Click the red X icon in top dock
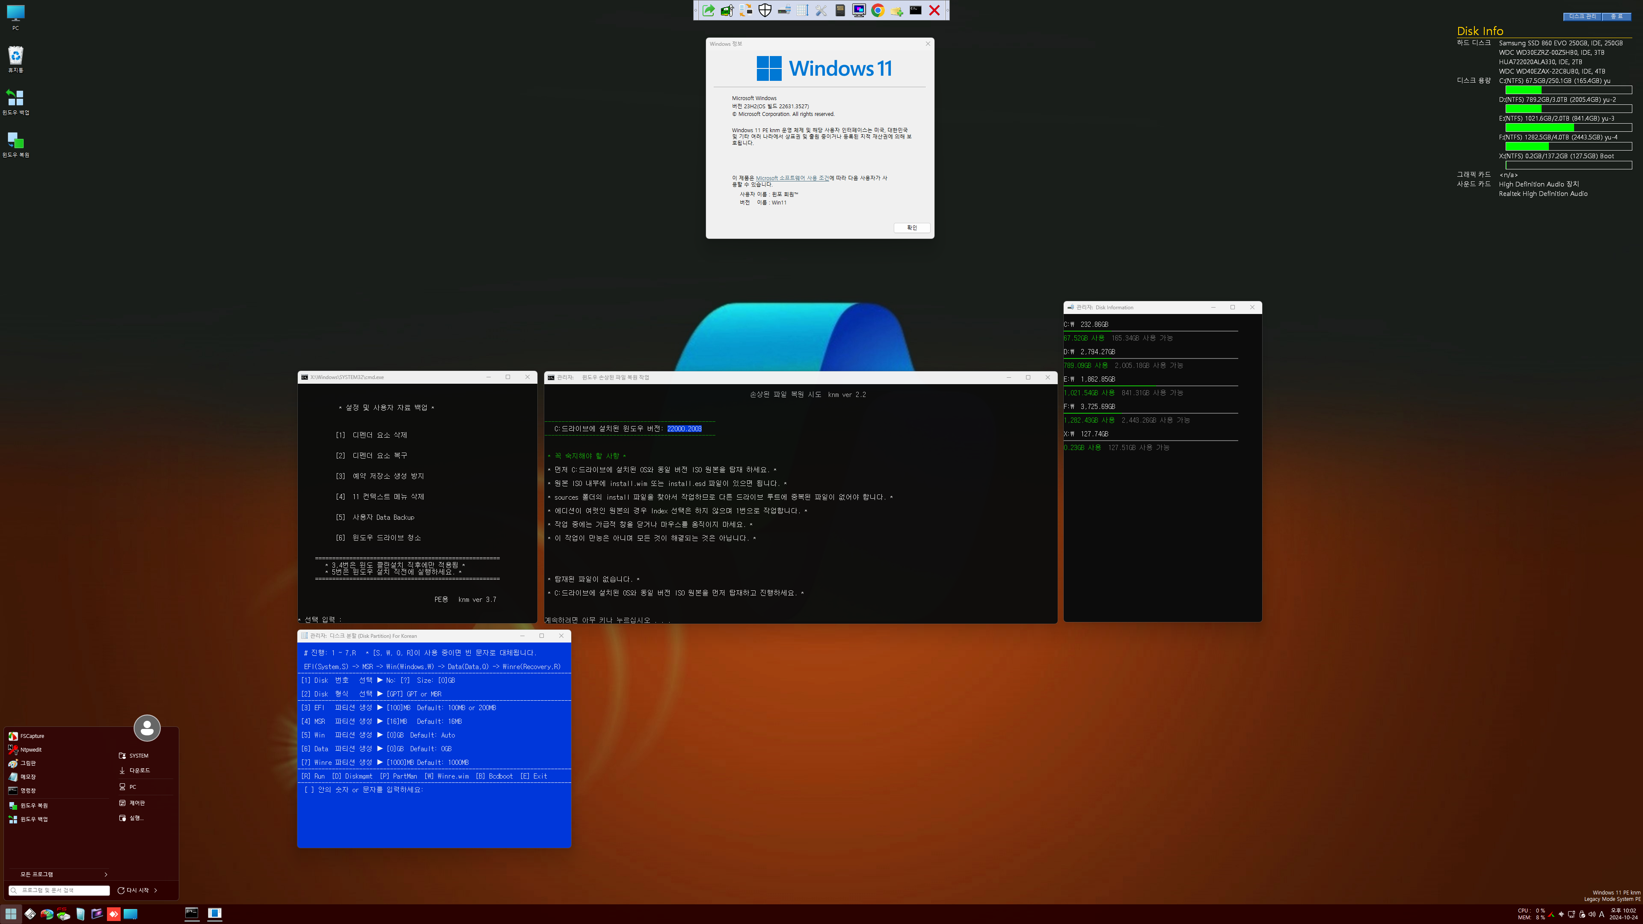This screenshot has width=1643, height=924. [934, 10]
